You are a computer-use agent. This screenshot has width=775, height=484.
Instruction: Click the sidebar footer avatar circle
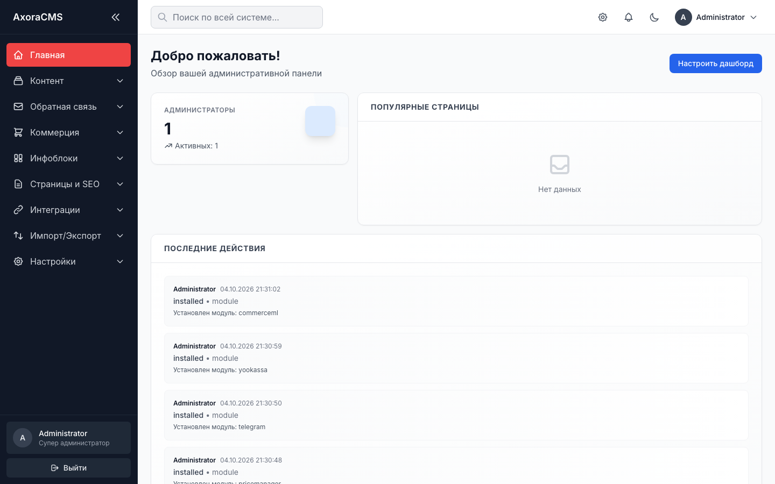coord(23,438)
